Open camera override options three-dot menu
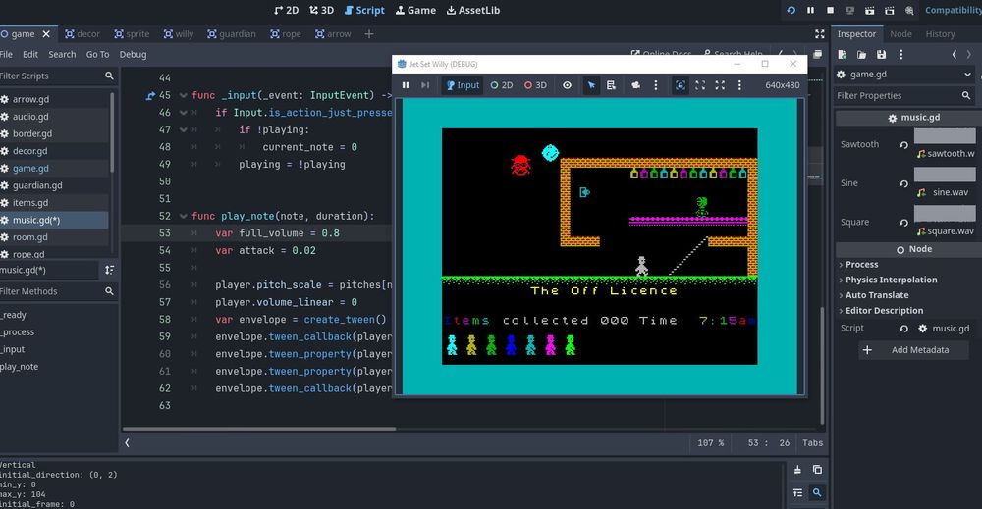Screen dimensions: 982x509 pos(656,85)
